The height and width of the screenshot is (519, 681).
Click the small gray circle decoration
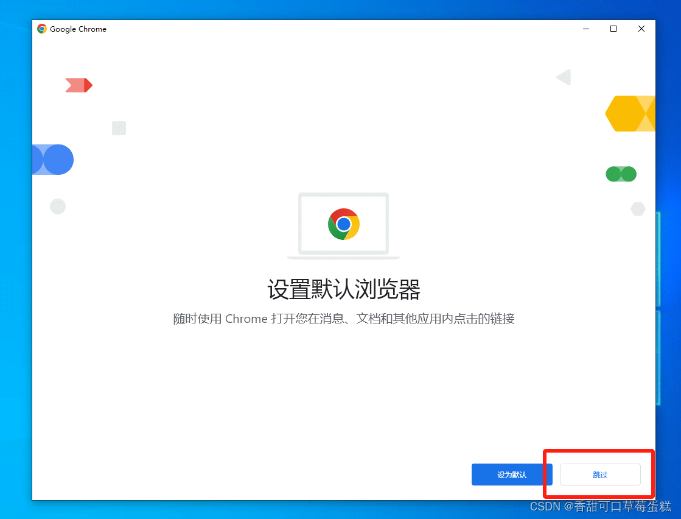click(58, 207)
